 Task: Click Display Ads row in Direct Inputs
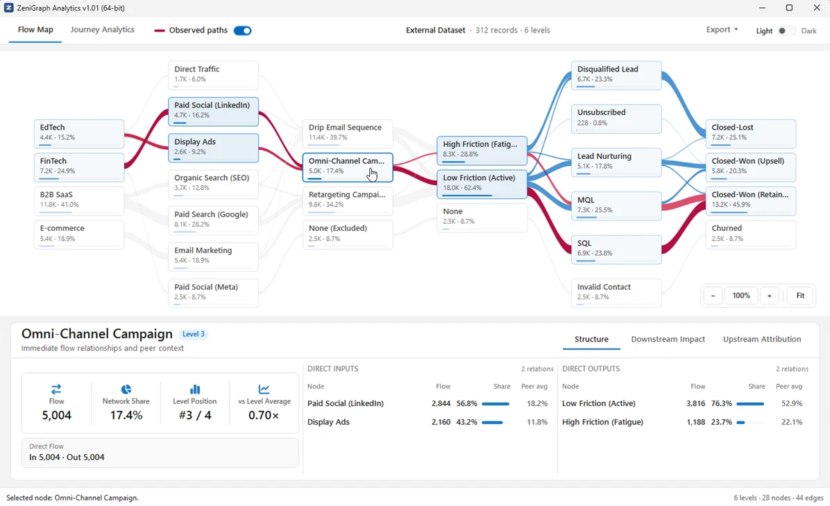427,422
